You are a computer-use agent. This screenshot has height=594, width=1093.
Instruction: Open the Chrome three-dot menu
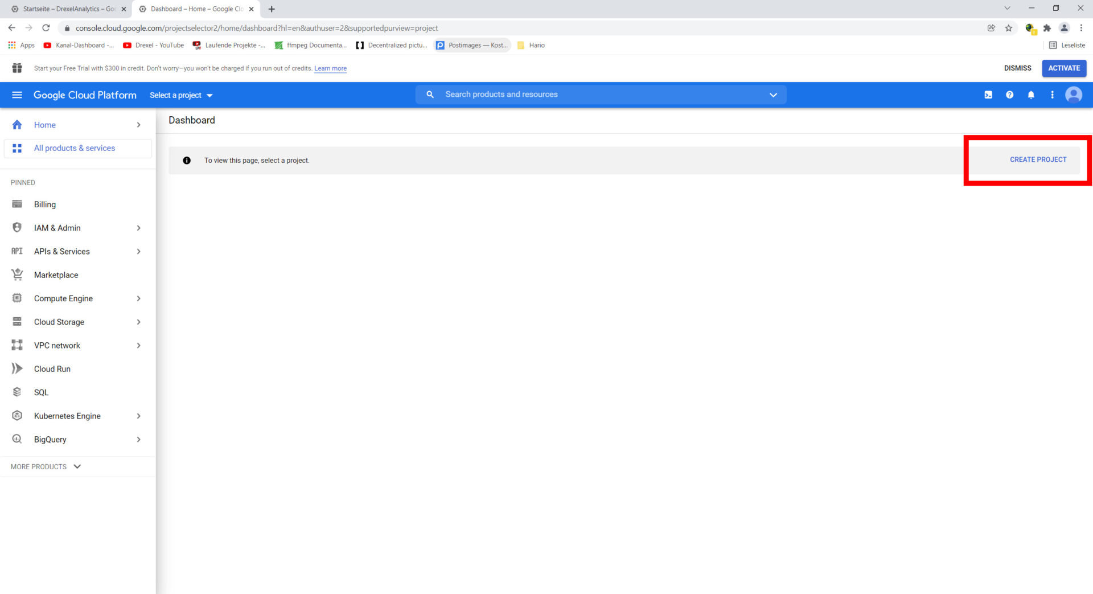tap(1081, 28)
